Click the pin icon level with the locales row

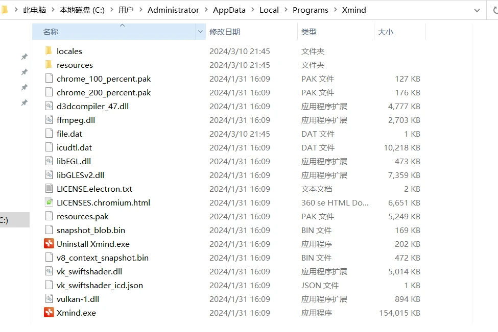pyautogui.click(x=24, y=57)
